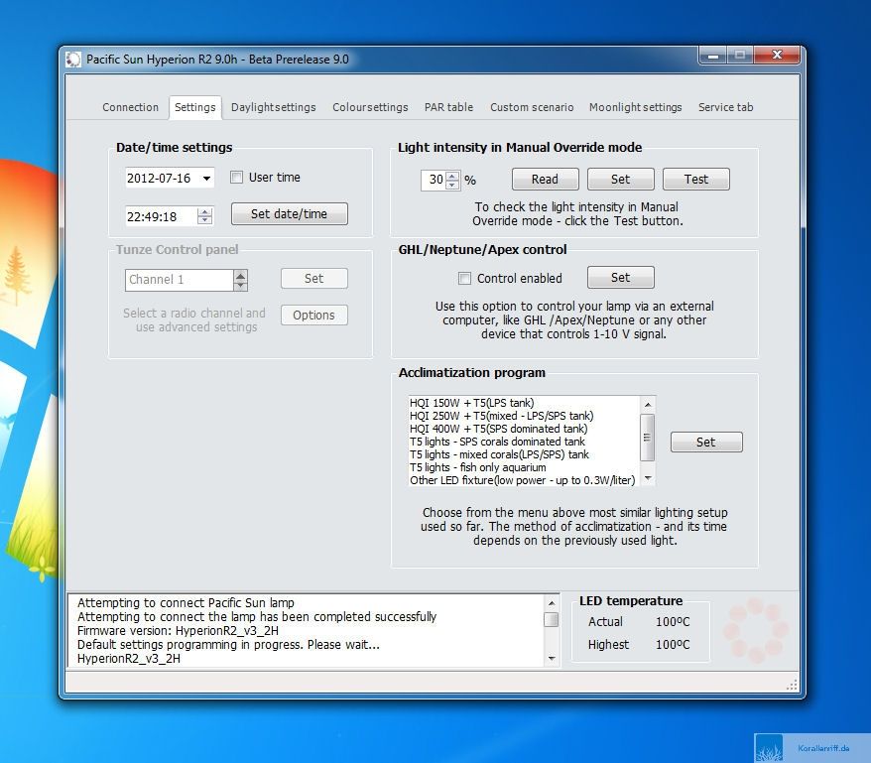This screenshot has height=763, width=871.
Task: Open the Custom scenario tab
Action: (532, 107)
